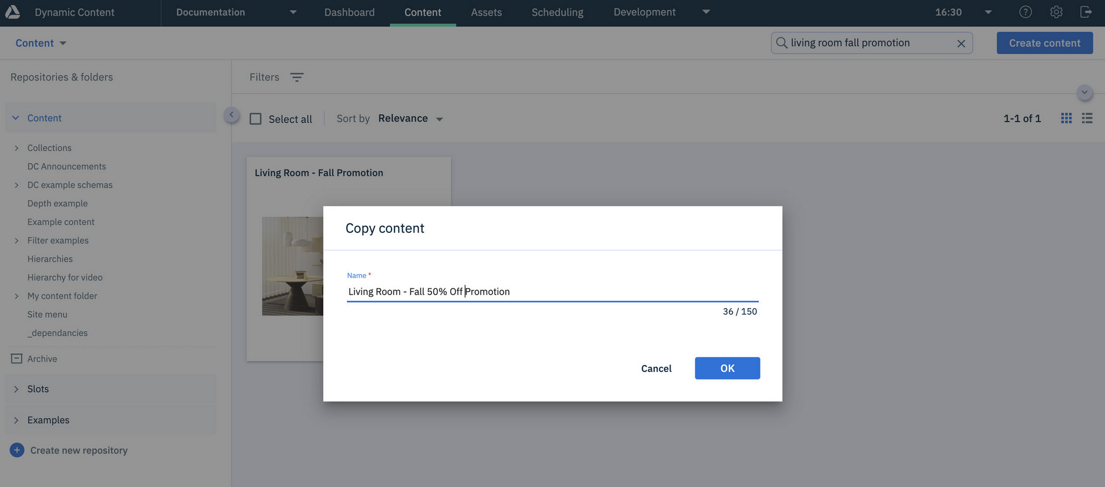The image size is (1105, 487).
Task: Select the Site menu folder
Action: pyautogui.click(x=47, y=314)
